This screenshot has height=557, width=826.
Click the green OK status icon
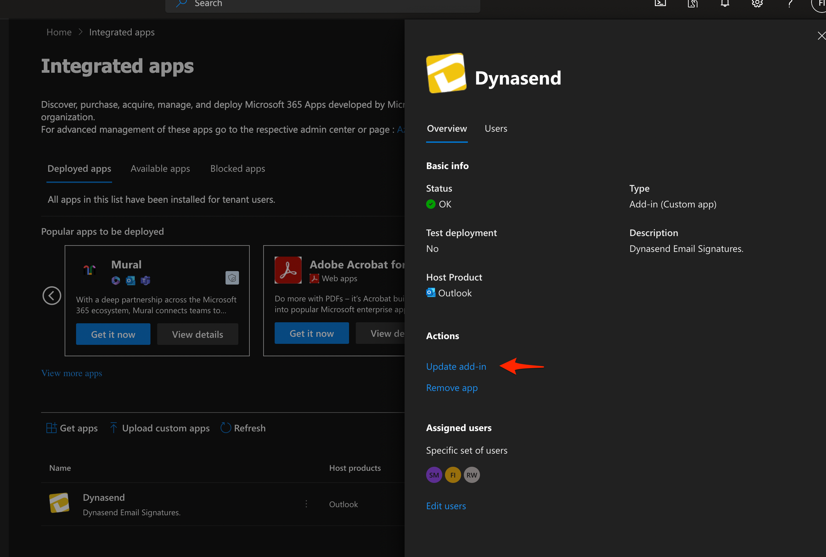click(431, 204)
